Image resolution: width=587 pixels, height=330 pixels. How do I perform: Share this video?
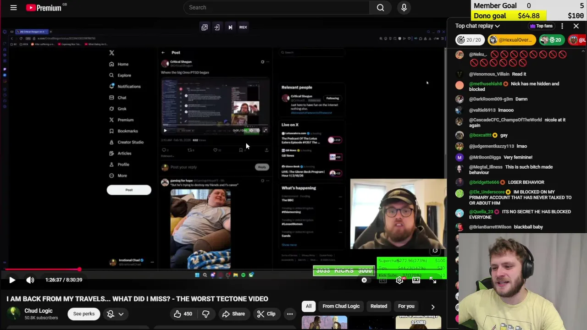click(x=233, y=314)
